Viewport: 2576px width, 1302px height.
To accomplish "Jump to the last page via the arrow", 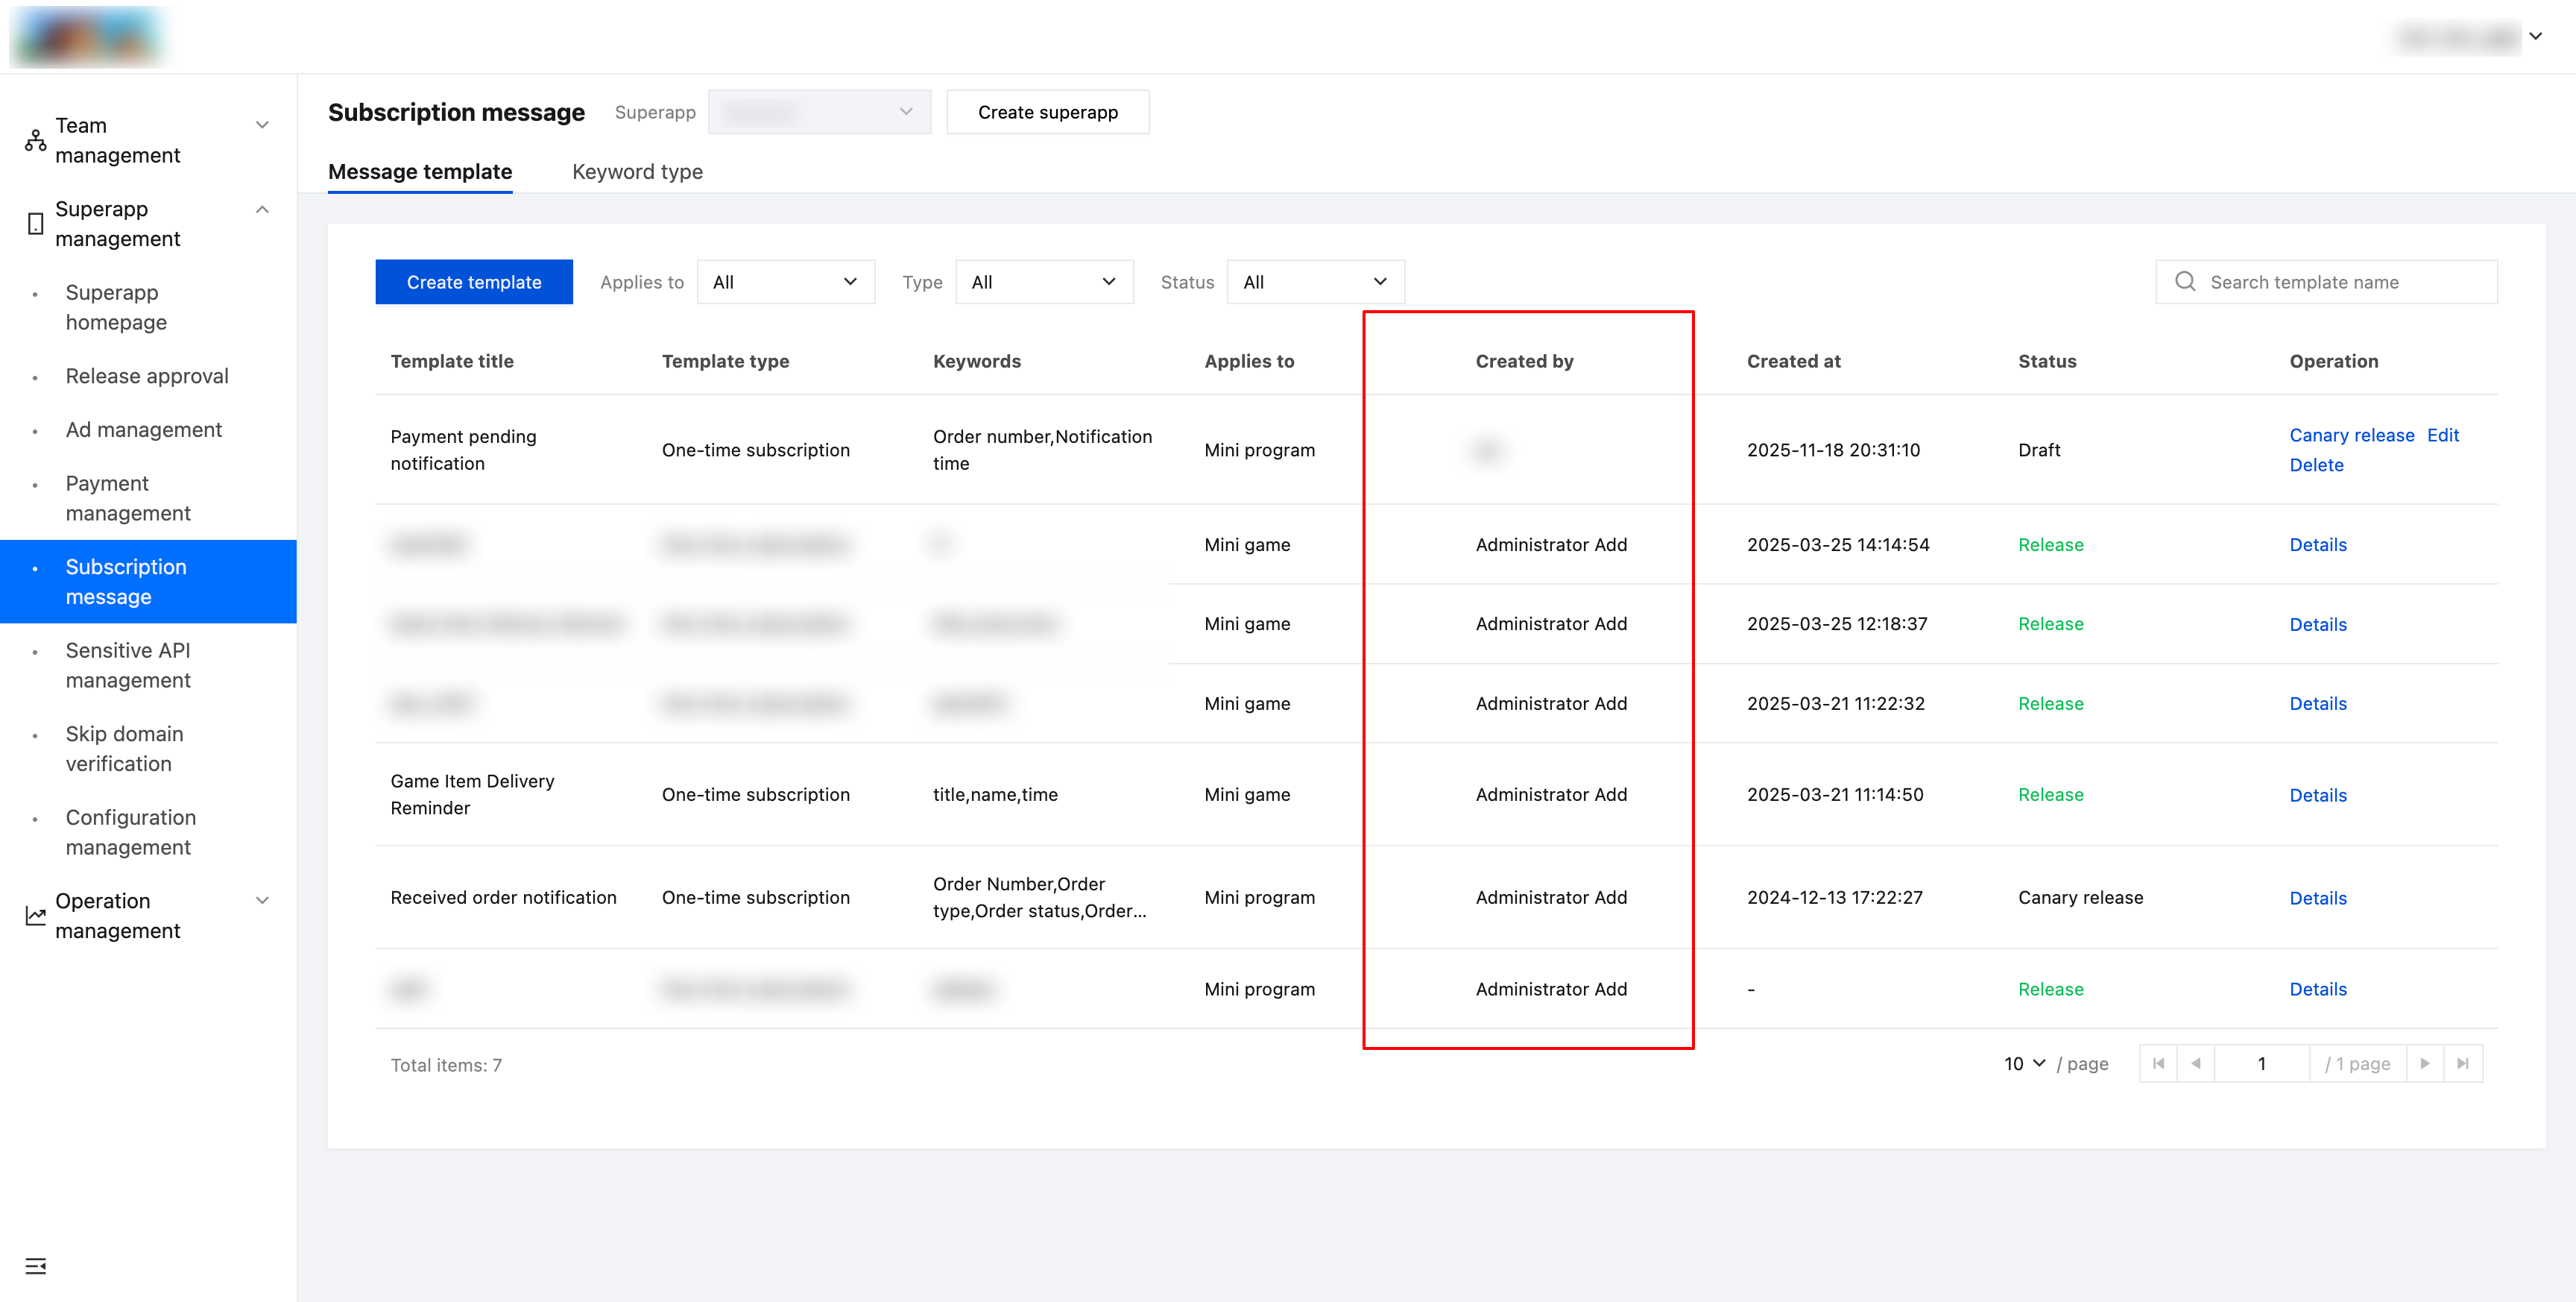I will pyautogui.click(x=2462, y=1064).
